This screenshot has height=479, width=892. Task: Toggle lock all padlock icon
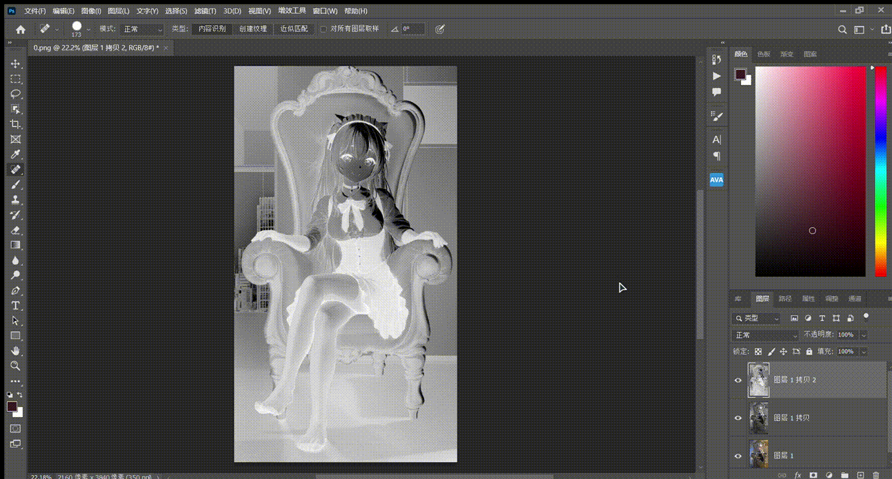click(809, 351)
